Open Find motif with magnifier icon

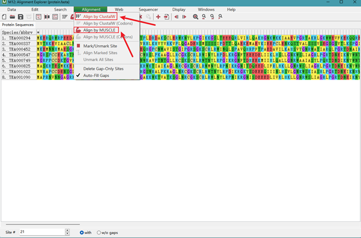tap(196, 17)
